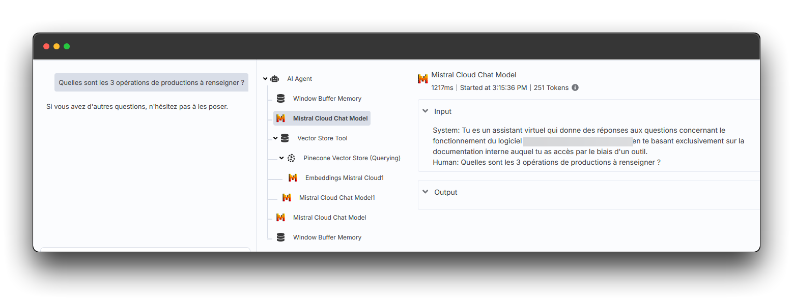Click the user question chat bubble
The width and height of the screenshot is (793, 301).
[151, 82]
